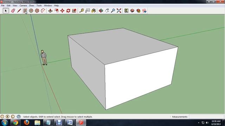The width and height of the screenshot is (225, 126).
Task: Activate the Orbit camera tool
Action: click(x=101, y=11)
